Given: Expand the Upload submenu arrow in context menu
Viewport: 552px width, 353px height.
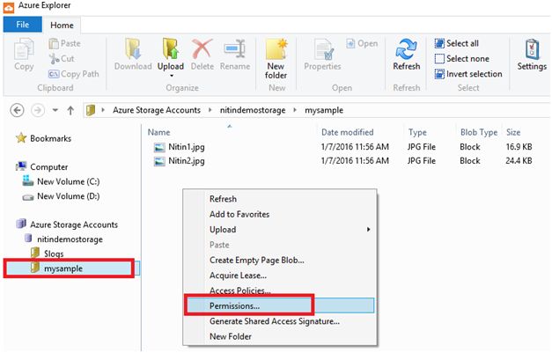Looking at the screenshot, I should [368, 230].
